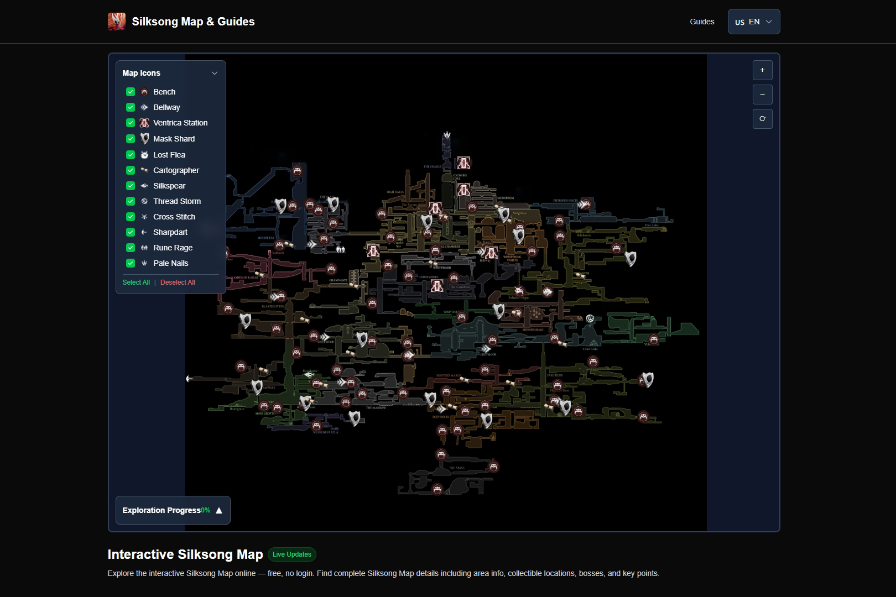Screen dimensions: 896x597
Task: Open the Ventrica Station marker beside The Cradle
Action: point(463,163)
